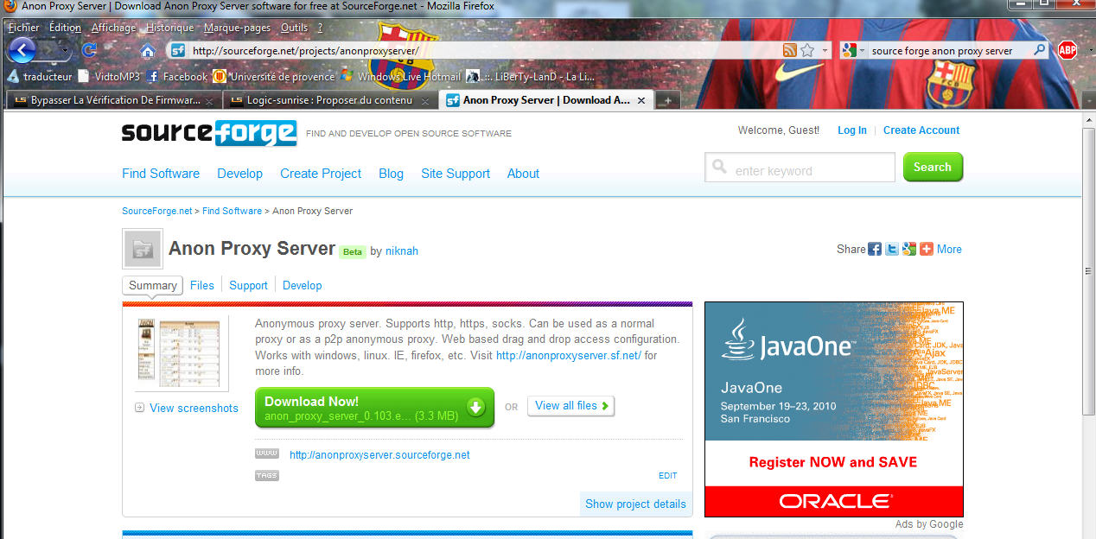Click the Adblock Plus ABP icon
The height and width of the screenshot is (539, 1096).
pos(1067,50)
